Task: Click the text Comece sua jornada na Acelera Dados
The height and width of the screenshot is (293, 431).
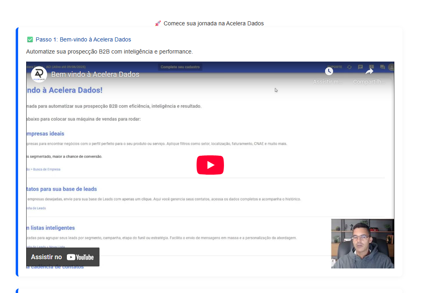Action: [213, 24]
